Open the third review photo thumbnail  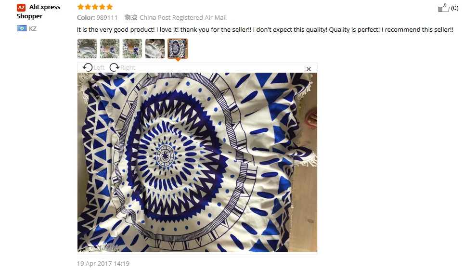click(x=132, y=49)
